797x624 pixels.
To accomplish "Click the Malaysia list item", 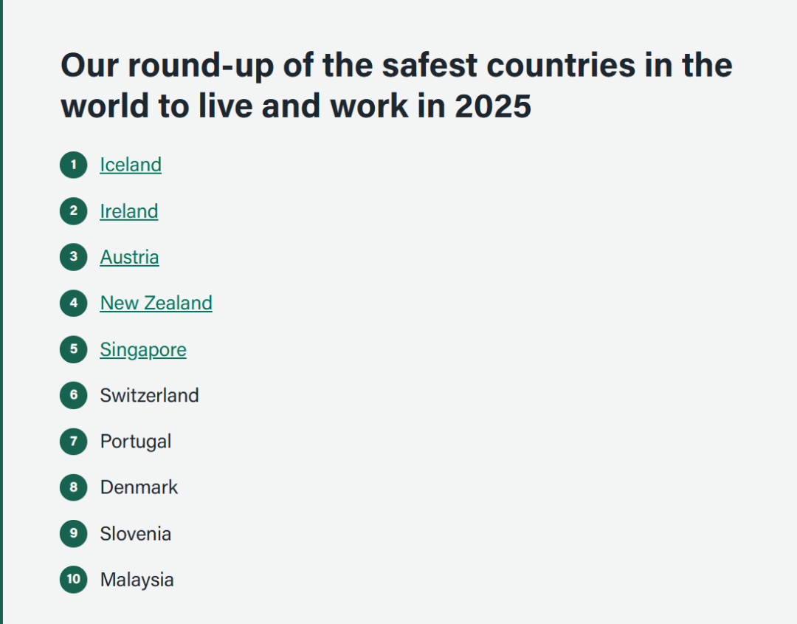I will (137, 580).
